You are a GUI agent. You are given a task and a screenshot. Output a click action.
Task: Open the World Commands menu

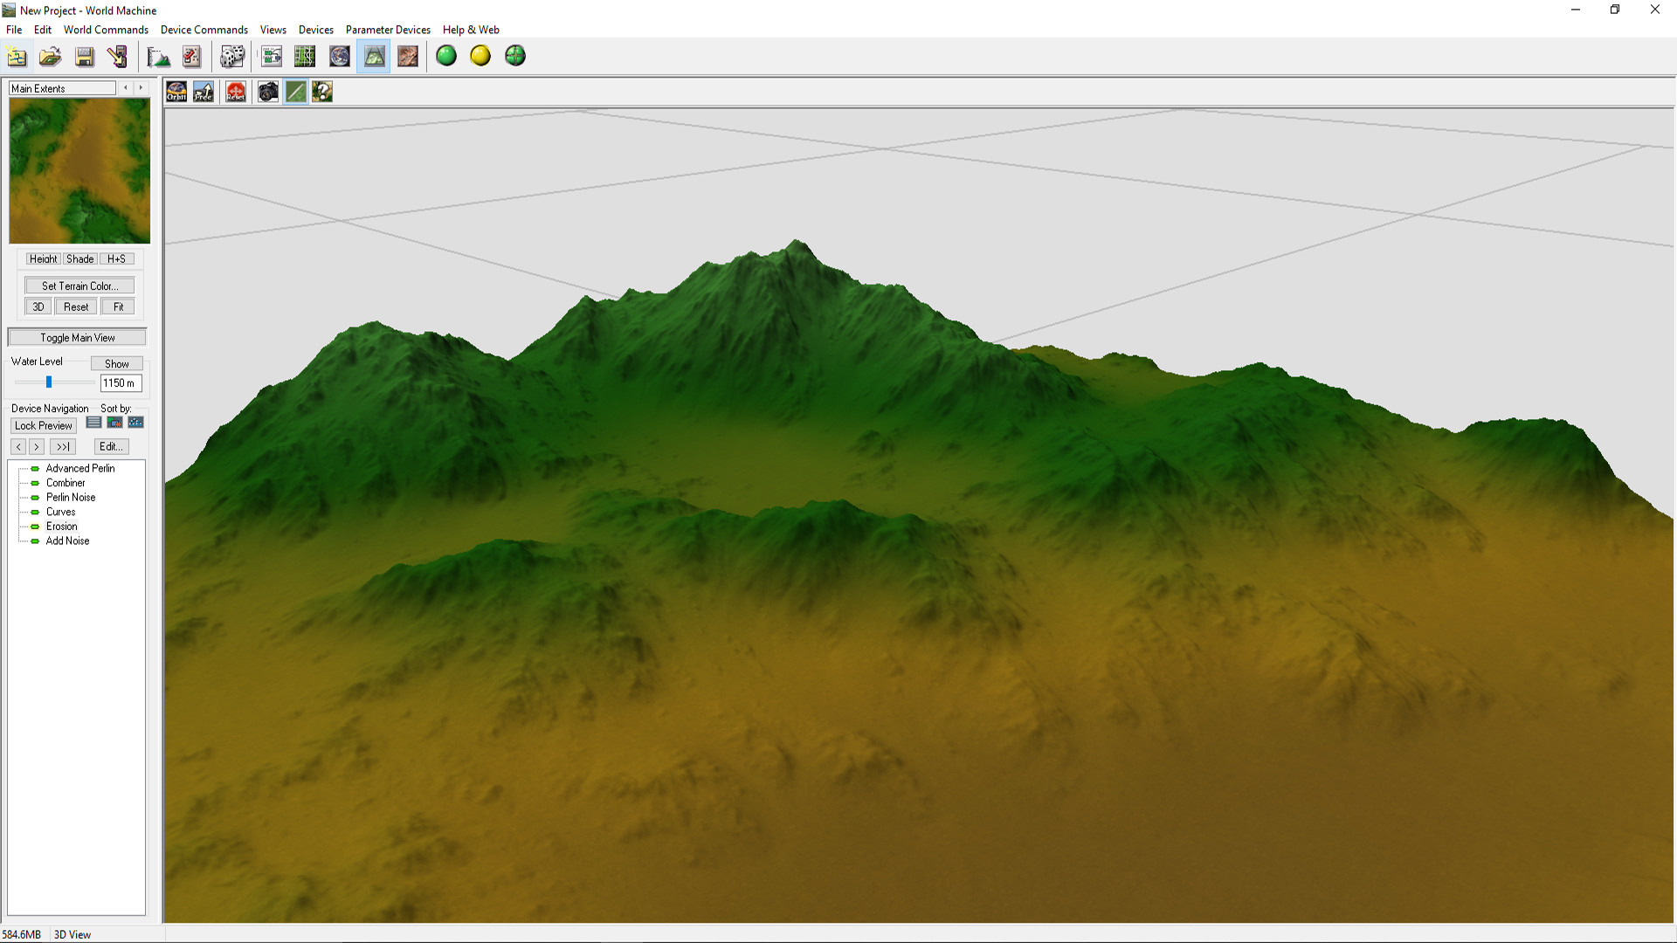tap(106, 29)
